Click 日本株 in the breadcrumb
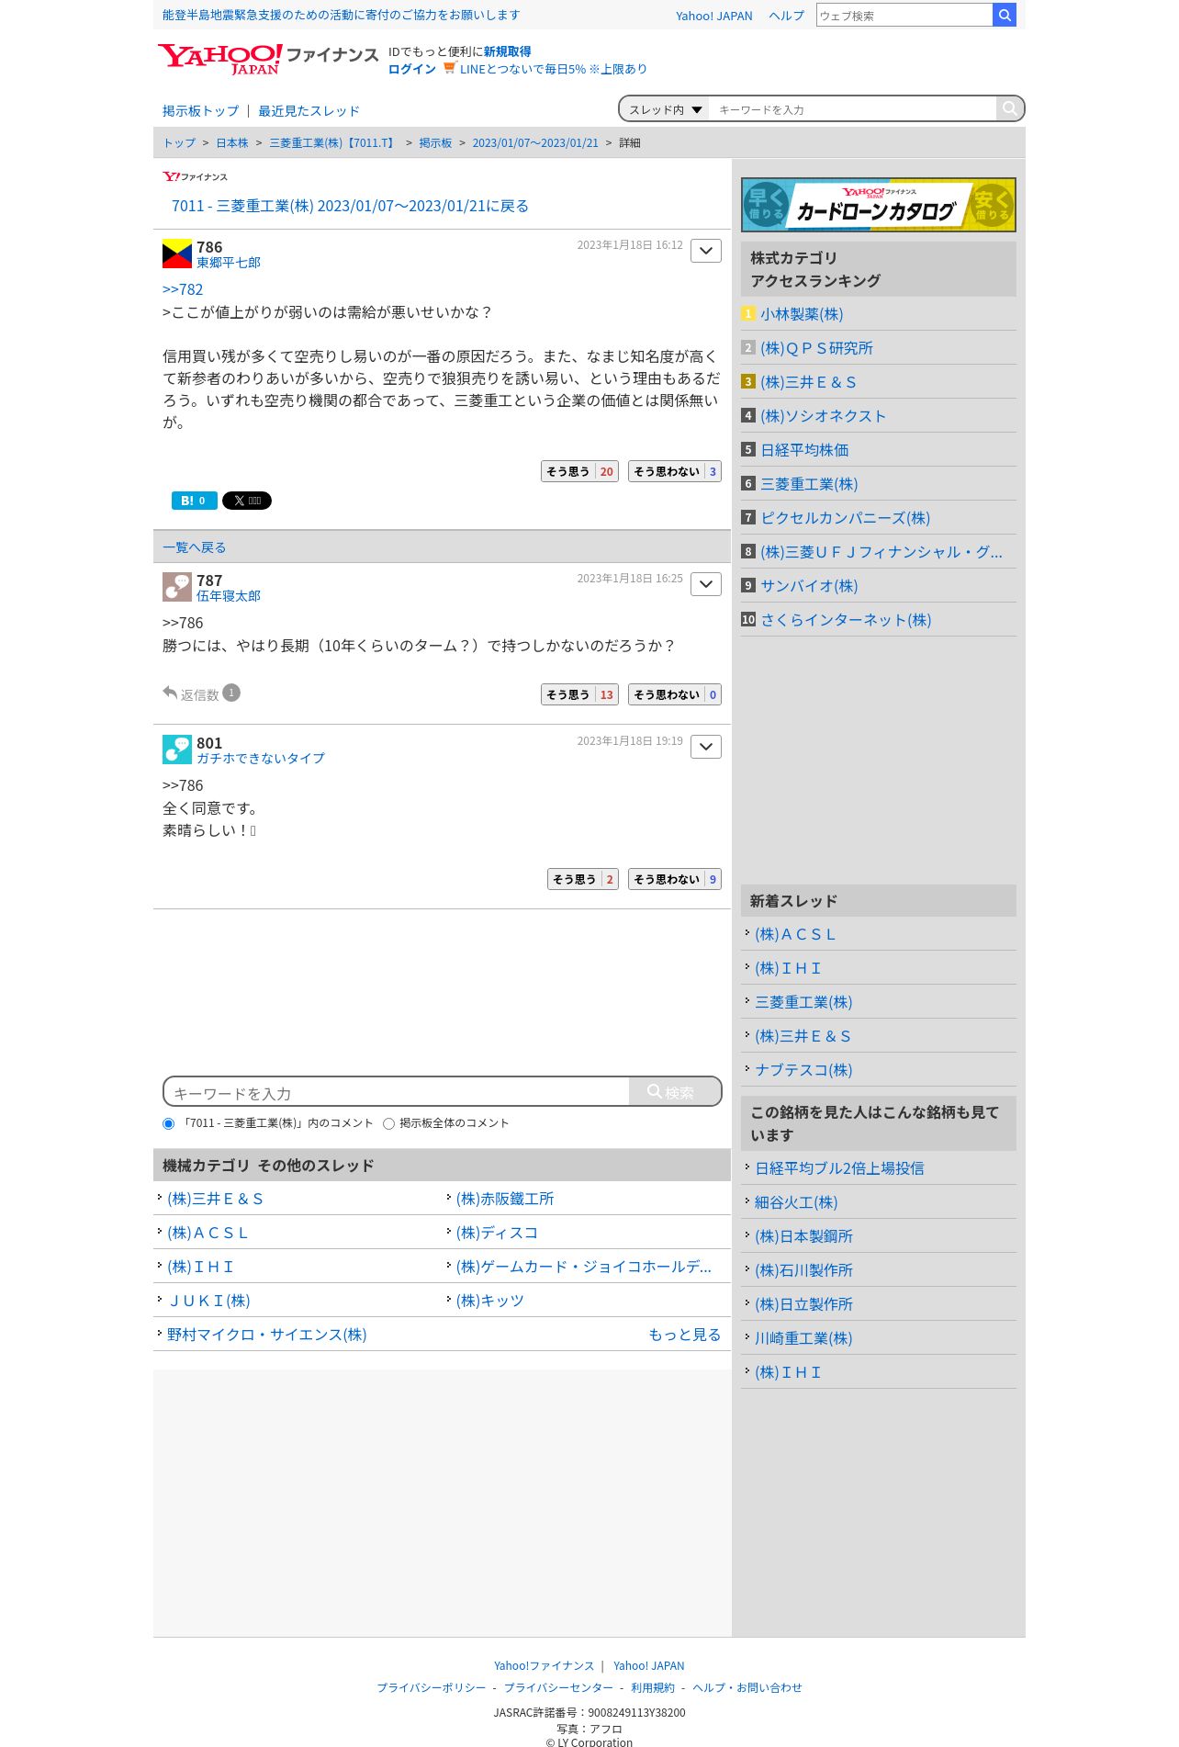Image resolution: width=1179 pixels, height=1747 pixels. (x=232, y=143)
